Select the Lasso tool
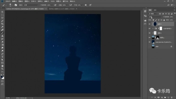Image resolution: width=176 pixels, height=99 pixels. tap(2, 18)
